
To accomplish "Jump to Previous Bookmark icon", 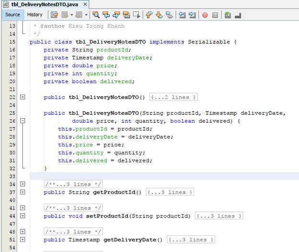I will pos(149,15).
